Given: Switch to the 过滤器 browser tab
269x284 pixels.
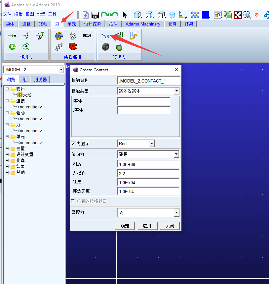Looking at the screenshot, I should point(40,80).
